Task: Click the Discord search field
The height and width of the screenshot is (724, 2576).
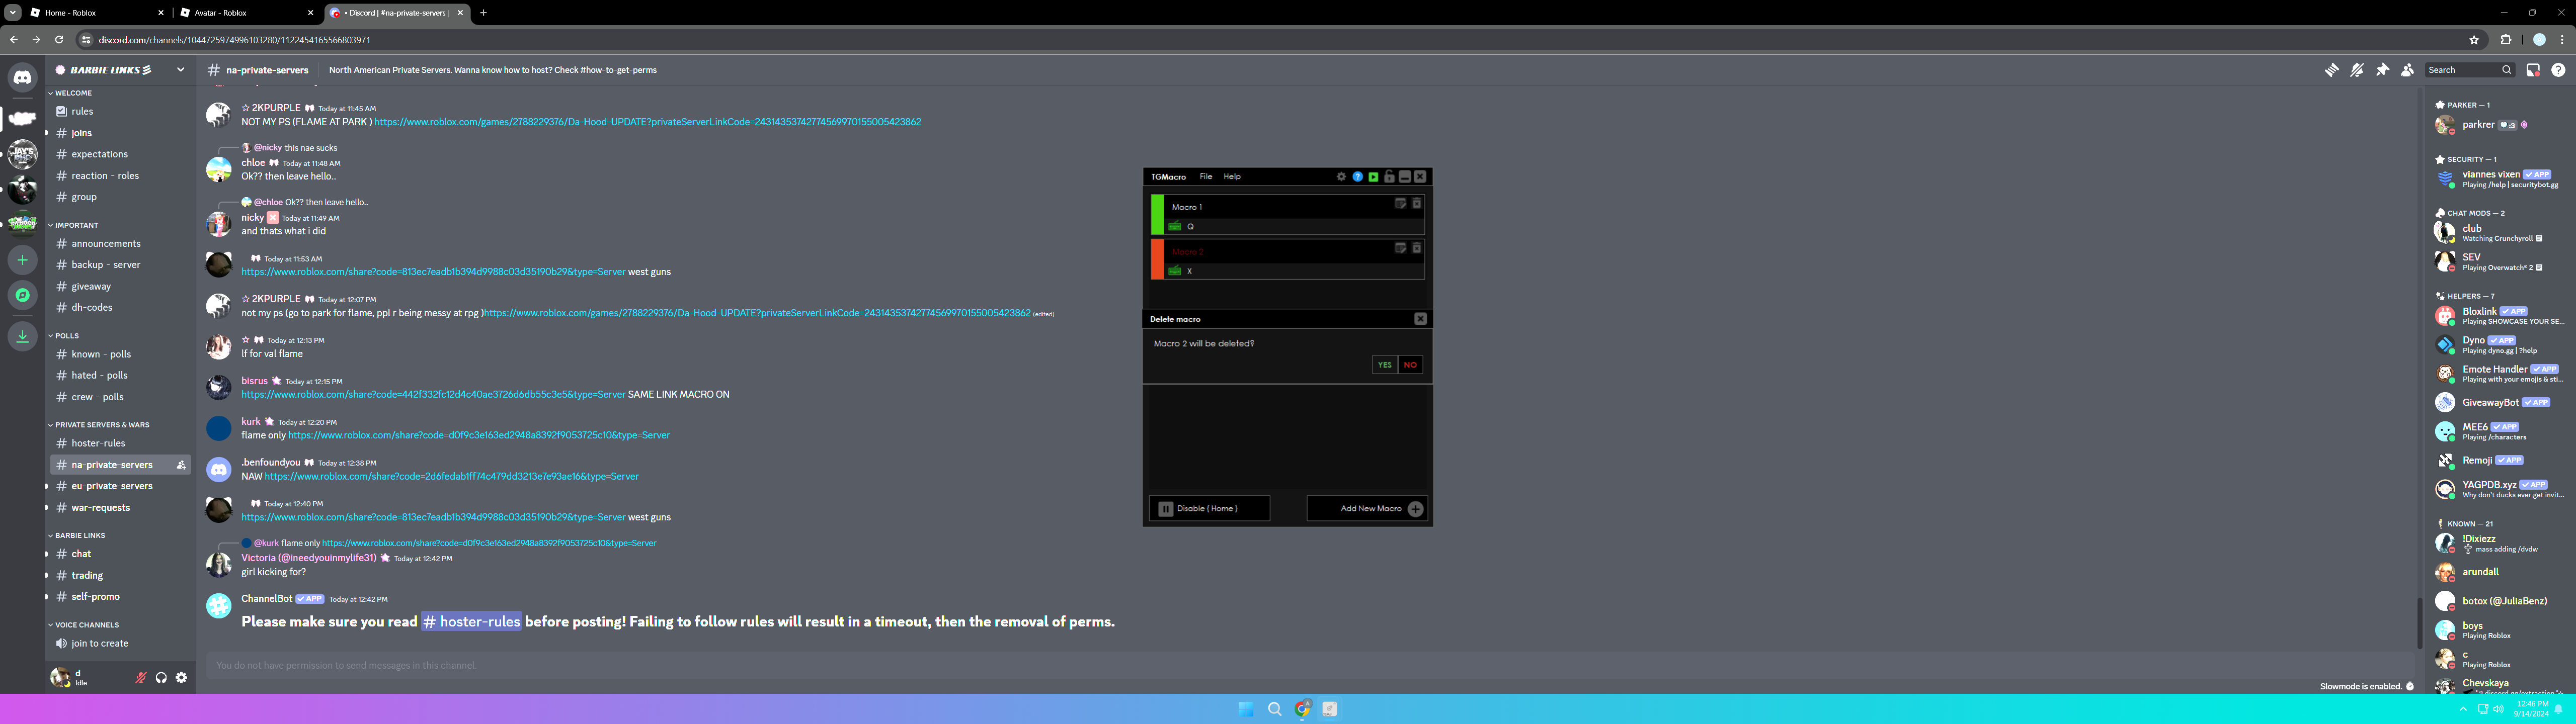Action: pyautogui.click(x=2463, y=70)
